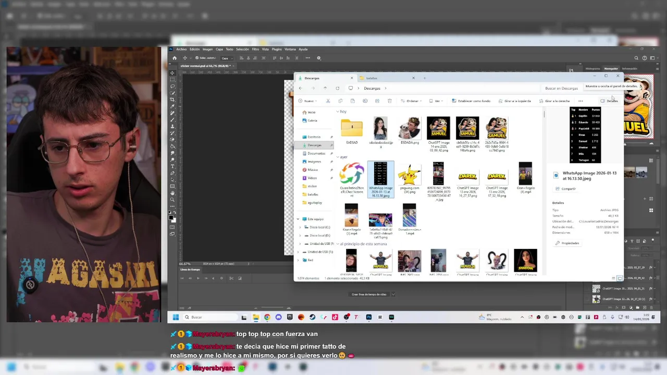Switch to Photoshop from the taskbar icon
The height and width of the screenshot is (375, 667).
368,317
